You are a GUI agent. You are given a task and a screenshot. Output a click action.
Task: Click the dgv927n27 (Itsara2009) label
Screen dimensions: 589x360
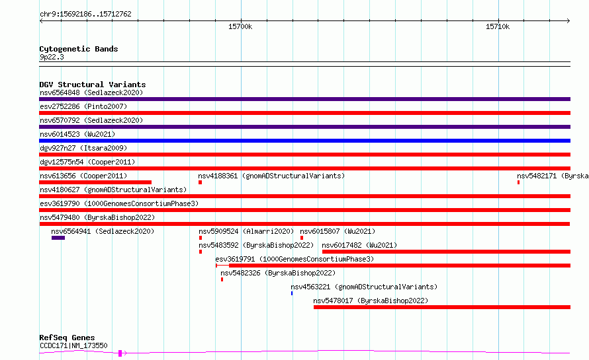83,148
